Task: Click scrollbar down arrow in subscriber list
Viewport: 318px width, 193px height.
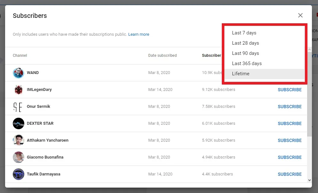Action: coord(309,180)
